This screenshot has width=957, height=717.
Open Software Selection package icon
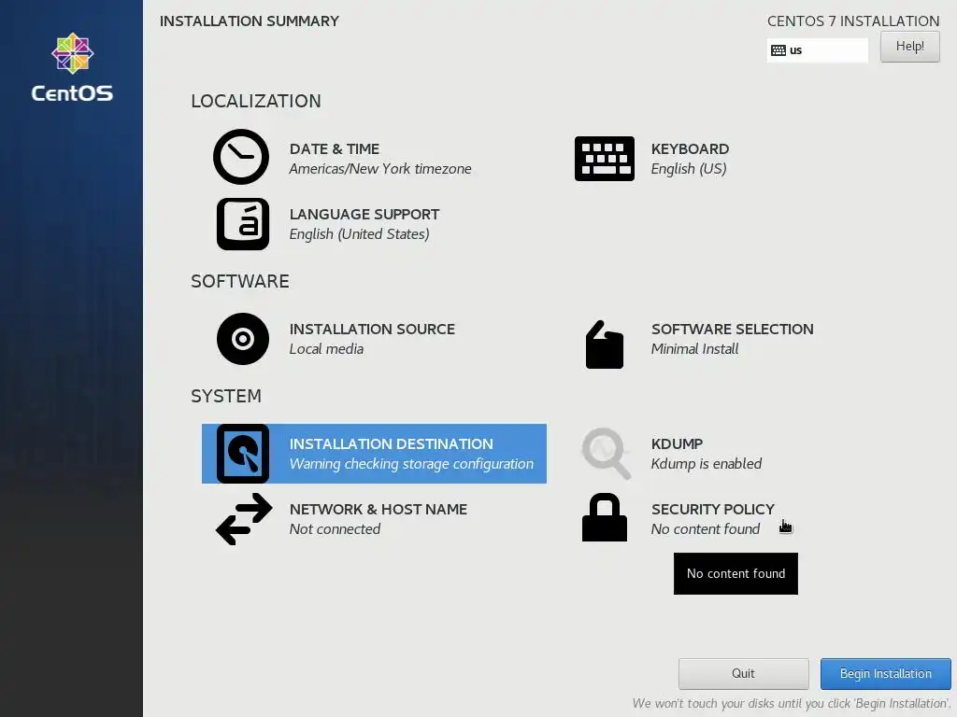[x=605, y=344]
